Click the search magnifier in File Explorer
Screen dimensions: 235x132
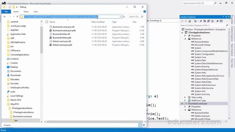[142, 16]
